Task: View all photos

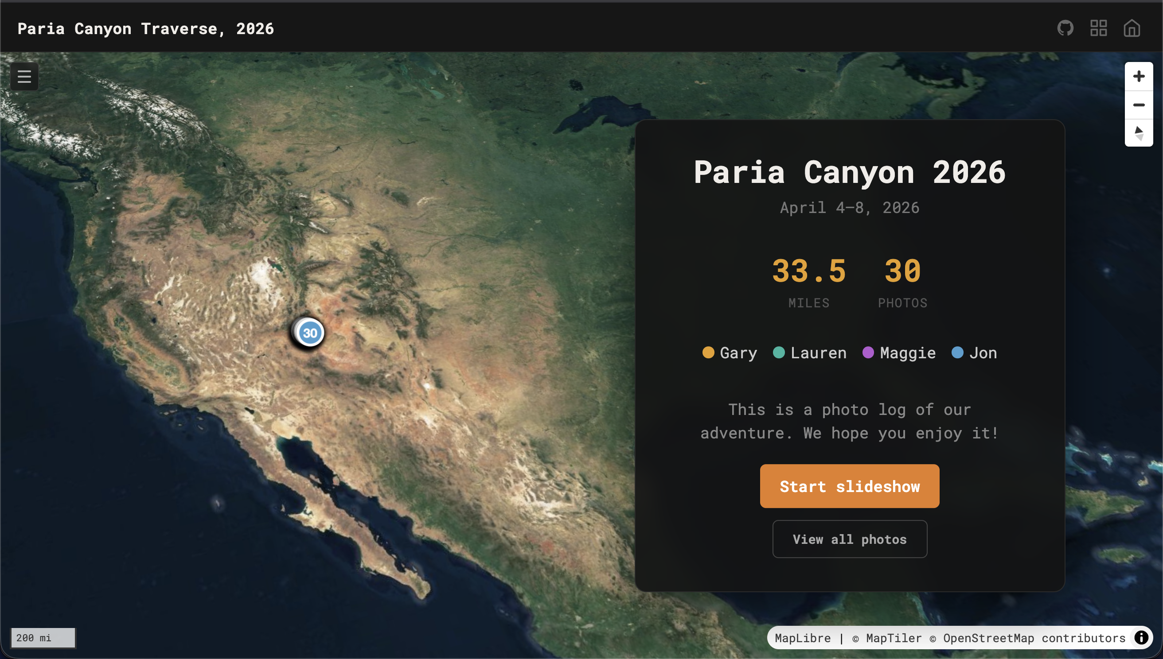Action: pyautogui.click(x=850, y=539)
